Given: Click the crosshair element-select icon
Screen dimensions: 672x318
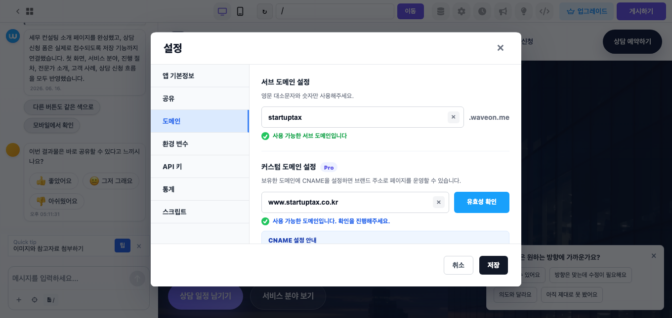Looking at the screenshot, I should tap(35, 300).
